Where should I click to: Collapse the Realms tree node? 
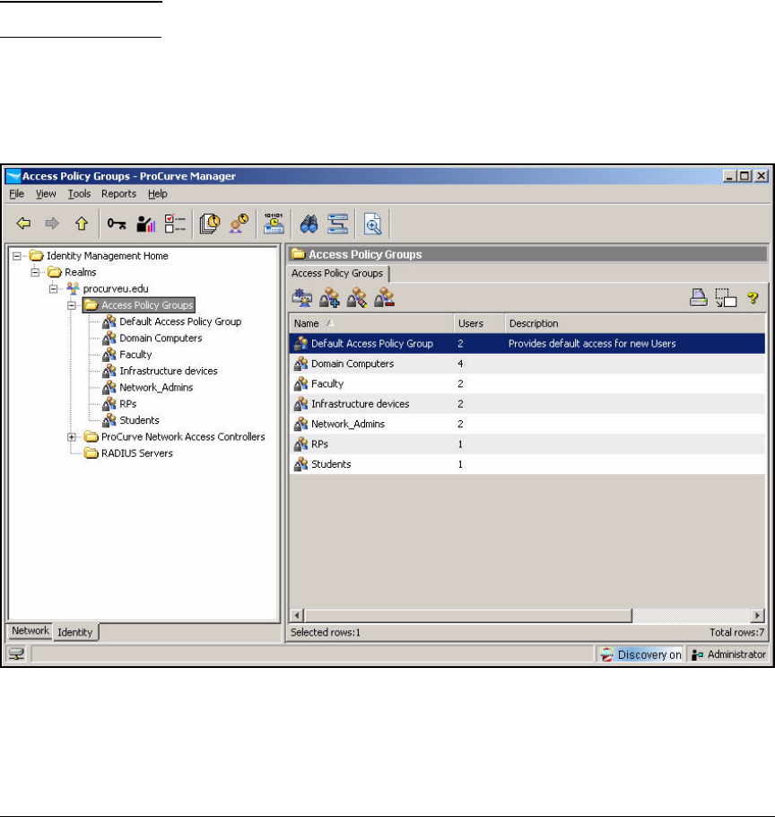point(35,272)
